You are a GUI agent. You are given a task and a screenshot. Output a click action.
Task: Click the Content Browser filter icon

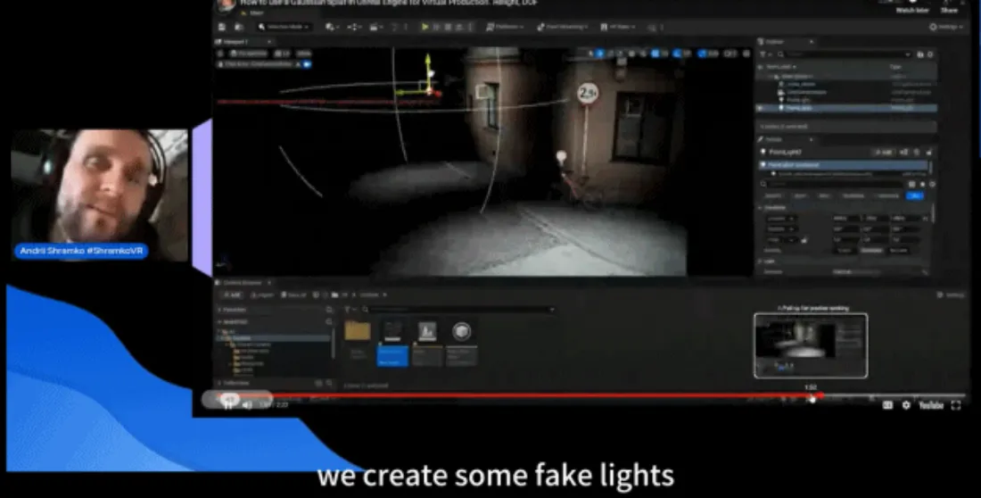(349, 310)
